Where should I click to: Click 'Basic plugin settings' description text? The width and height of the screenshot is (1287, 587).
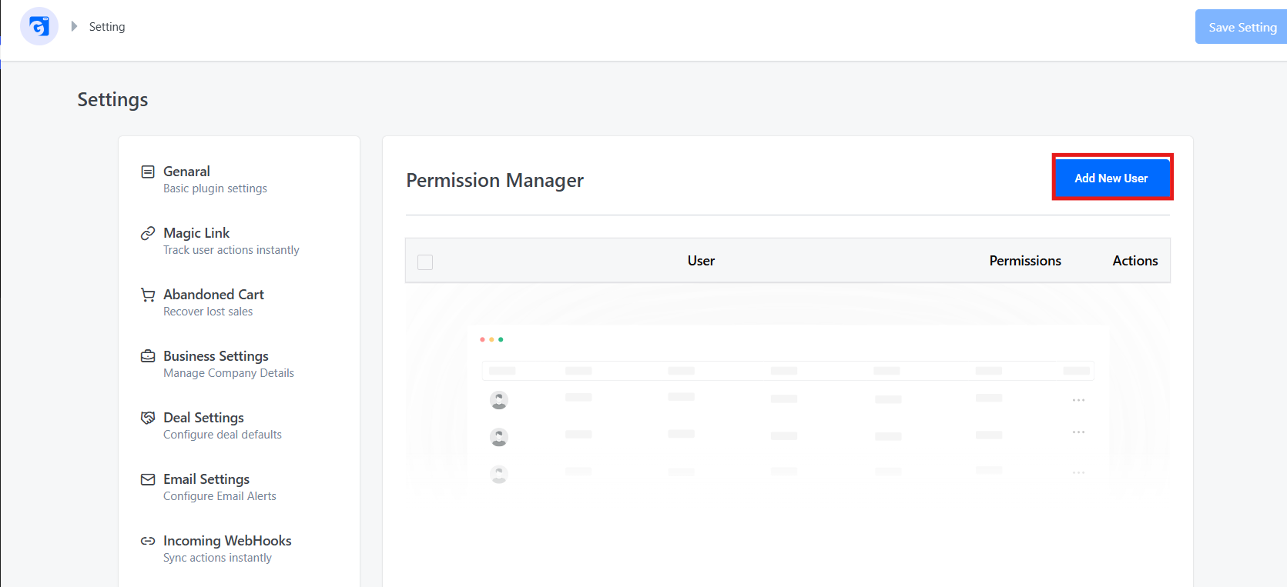(x=215, y=188)
